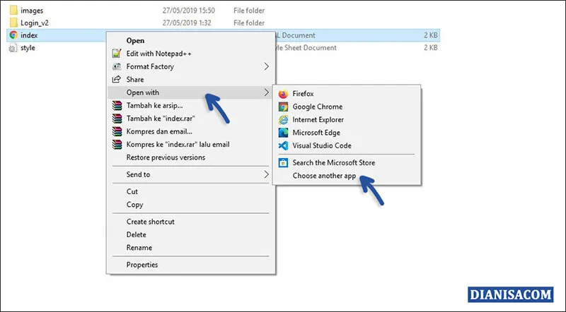Expand the Send to submenu arrow
Image resolution: width=566 pixels, height=312 pixels.
click(267, 174)
